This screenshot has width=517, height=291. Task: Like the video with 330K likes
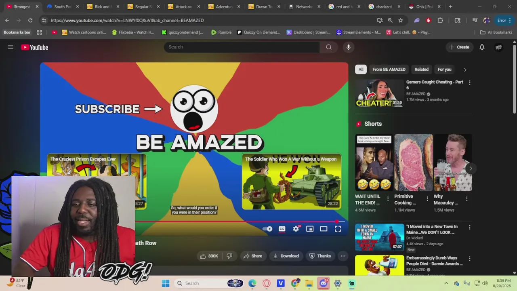209,256
